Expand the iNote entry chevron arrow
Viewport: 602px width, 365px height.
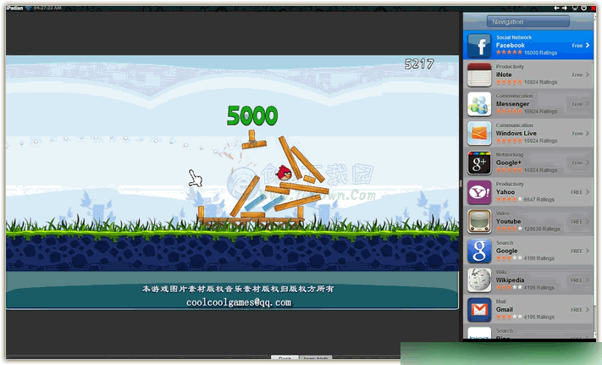(x=588, y=75)
